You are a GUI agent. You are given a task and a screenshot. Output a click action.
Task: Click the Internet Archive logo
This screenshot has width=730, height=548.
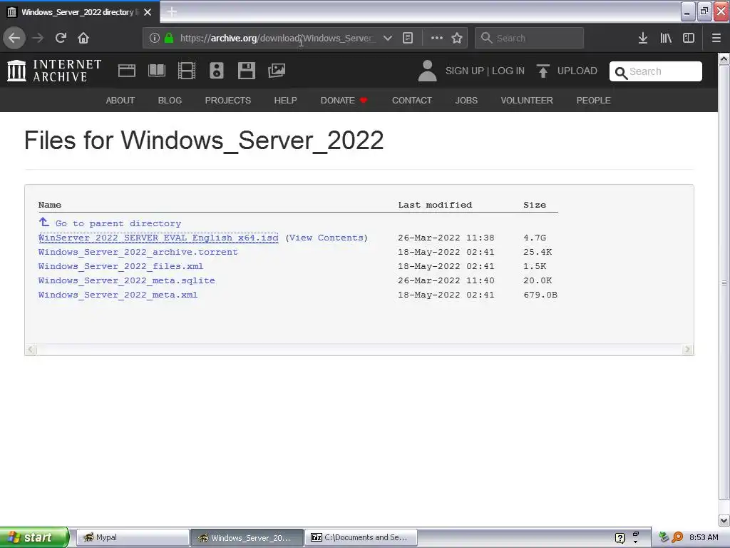[x=54, y=71]
